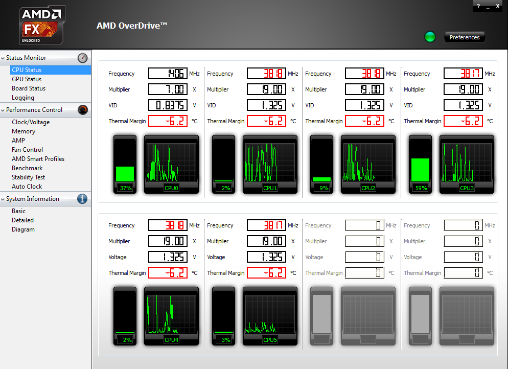Click the CPU5 usage graph
This screenshot has height=369, width=508.
(270, 316)
